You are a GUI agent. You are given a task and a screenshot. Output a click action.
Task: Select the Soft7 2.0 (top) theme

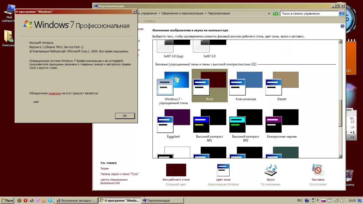[173, 49]
